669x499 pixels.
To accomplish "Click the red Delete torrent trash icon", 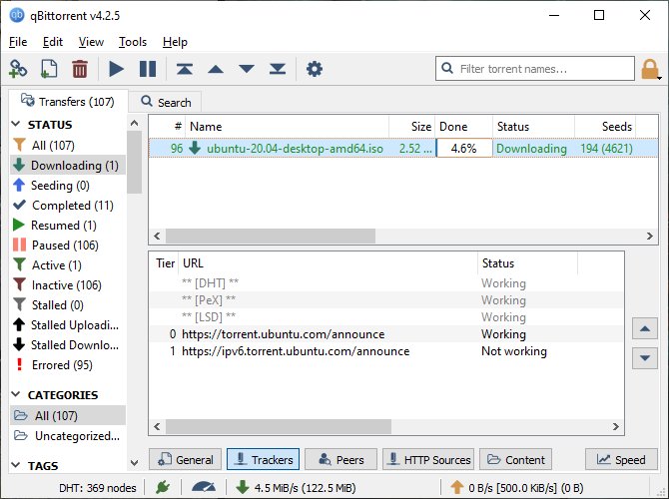I will point(80,69).
